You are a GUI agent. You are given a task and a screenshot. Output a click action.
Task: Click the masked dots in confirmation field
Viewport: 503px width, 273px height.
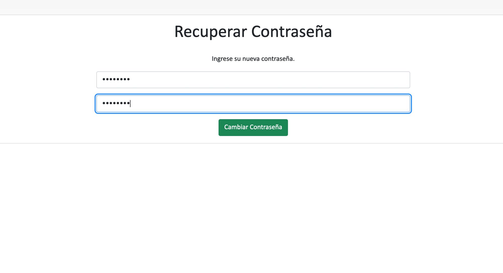pos(116,103)
